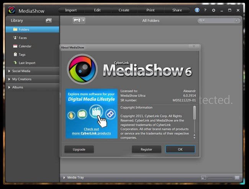Click the thumbnail size slider track

tap(220, 178)
